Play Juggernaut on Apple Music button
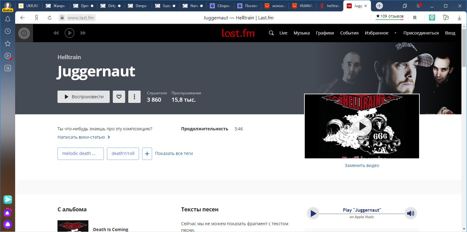Screen dimensions: 467x232 (x=313, y=213)
